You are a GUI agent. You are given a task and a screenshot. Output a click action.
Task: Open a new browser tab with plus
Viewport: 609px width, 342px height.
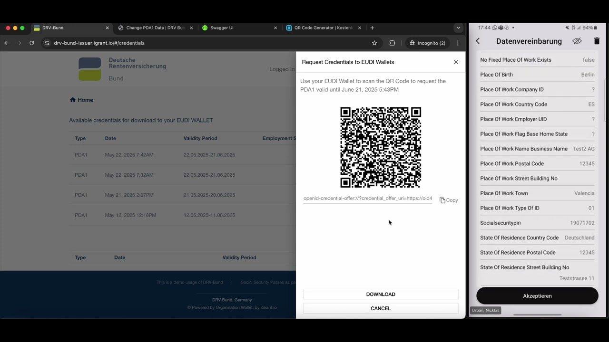point(372,28)
